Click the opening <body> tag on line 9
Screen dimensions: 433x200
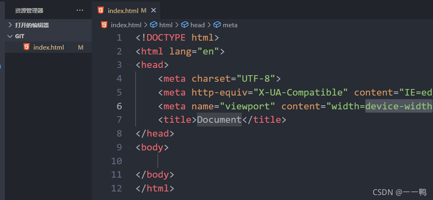click(x=152, y=148)
